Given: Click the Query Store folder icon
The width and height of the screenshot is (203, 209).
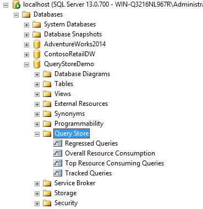Looking at the screenshot, I should coord(47,133).
